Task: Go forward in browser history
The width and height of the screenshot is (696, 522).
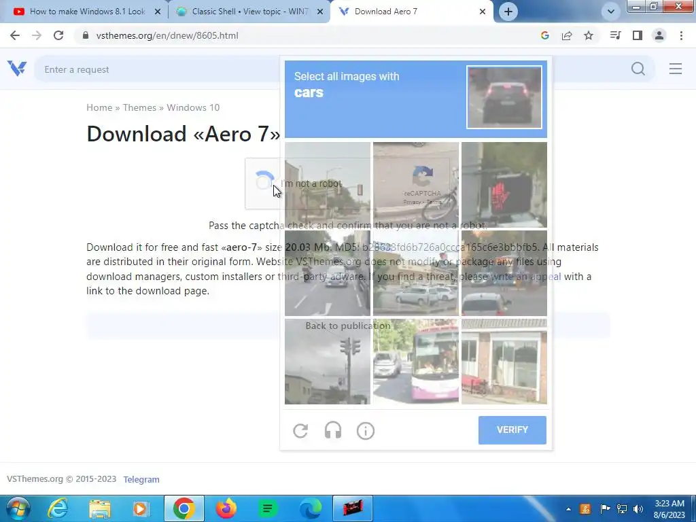Action: click(x=37, y=35)
